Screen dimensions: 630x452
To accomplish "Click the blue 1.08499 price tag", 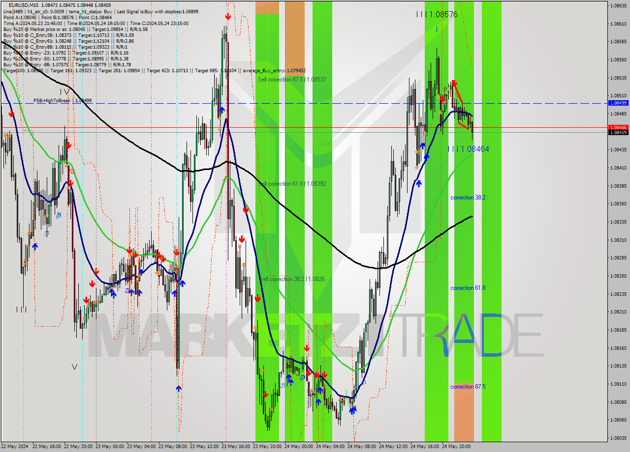I will [x=618, y=103].
